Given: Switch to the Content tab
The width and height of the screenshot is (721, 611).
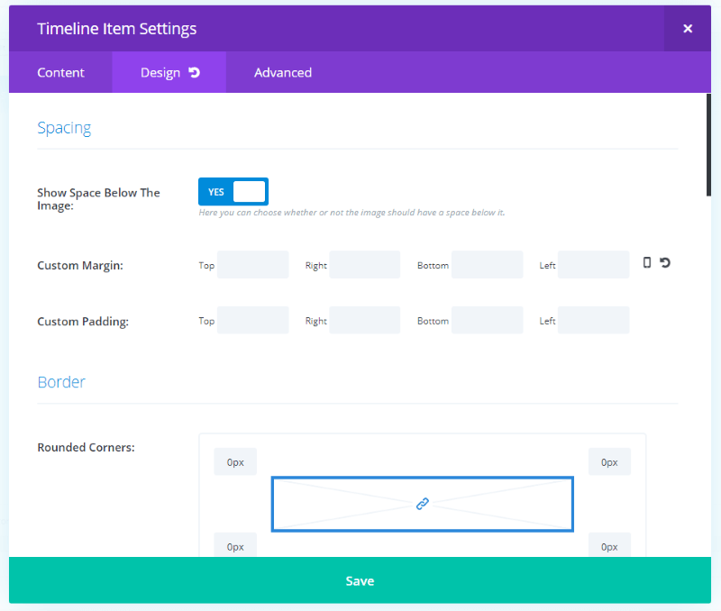Looking at the screenshot, I should click(x=60, y=73).
